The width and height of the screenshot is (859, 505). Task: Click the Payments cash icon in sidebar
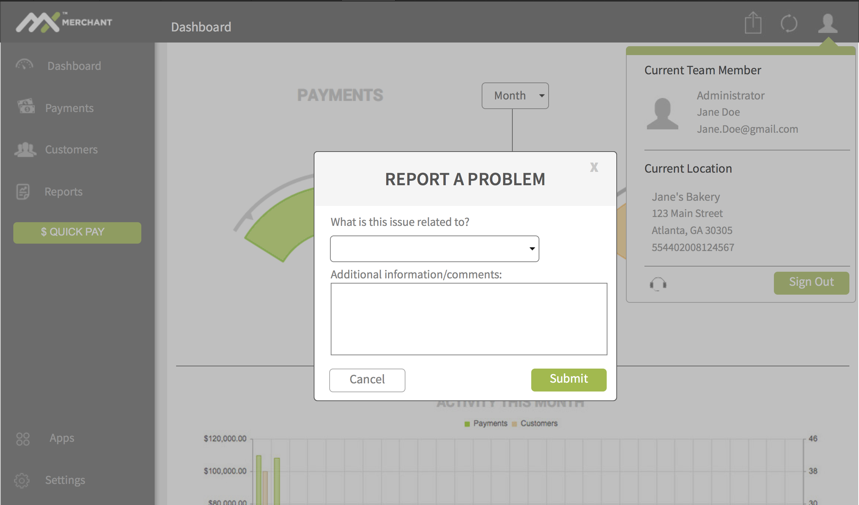[26, 106]
